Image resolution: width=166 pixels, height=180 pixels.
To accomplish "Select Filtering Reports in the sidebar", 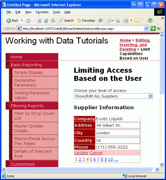I will click(x=27, y=106).
